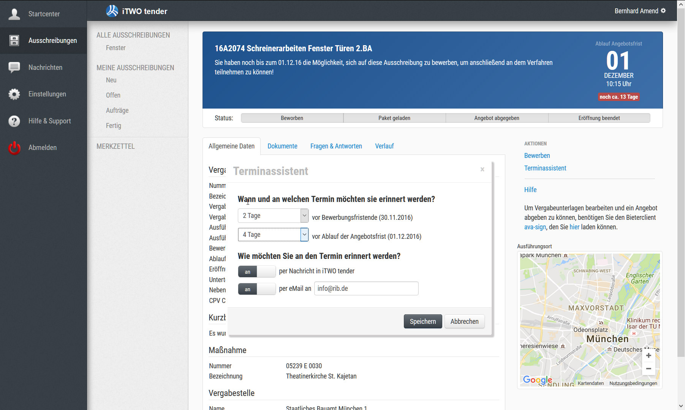This screenshot has width=685, height=410.
Task: Click the title '16A2074 Schreinerarbeiten Fenster Türen 2.BA'
Action: 293,49
